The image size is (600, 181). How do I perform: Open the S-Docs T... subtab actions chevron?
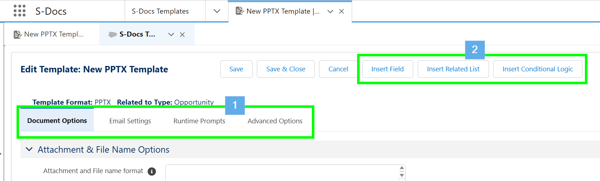171,34
